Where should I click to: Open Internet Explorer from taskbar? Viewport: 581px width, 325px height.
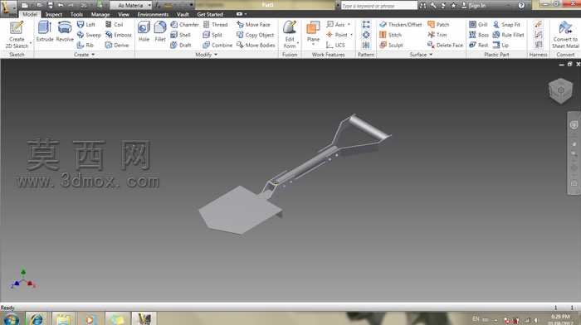click(x=37, y=318)
